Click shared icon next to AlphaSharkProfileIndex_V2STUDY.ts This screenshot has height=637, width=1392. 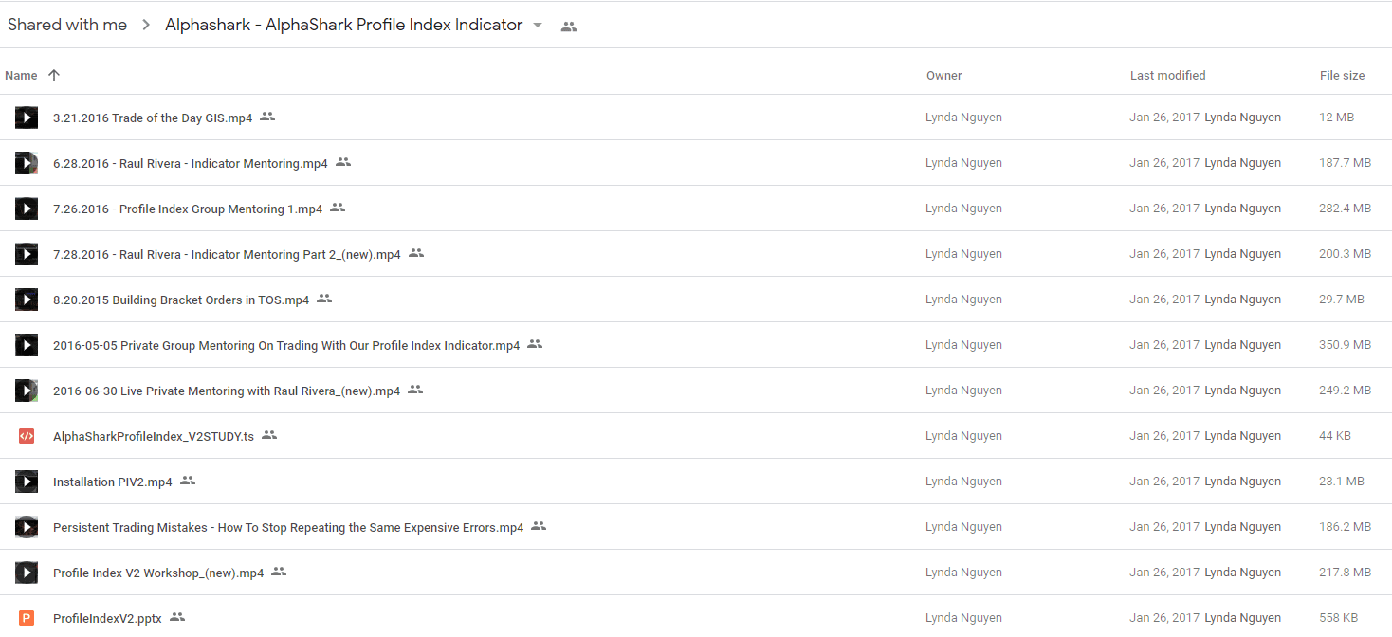click(269, 435)
